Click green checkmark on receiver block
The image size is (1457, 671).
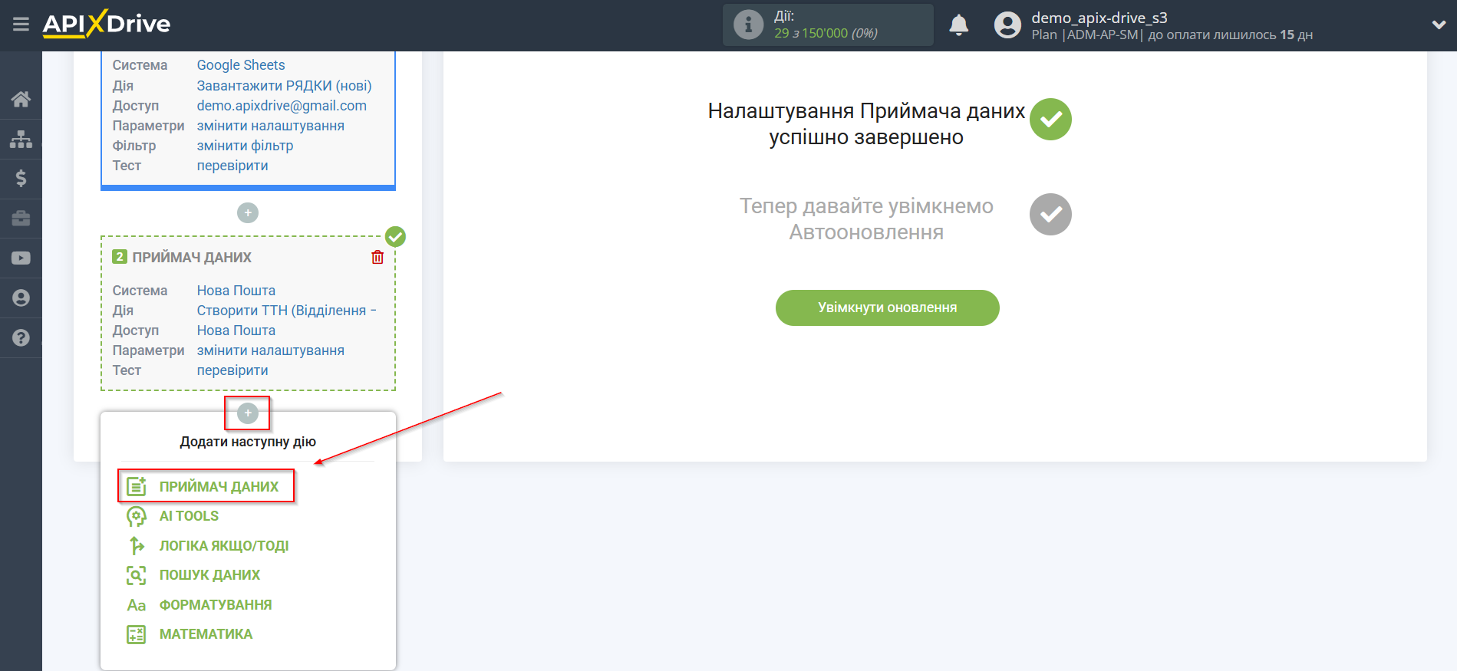tap(395, 237)
